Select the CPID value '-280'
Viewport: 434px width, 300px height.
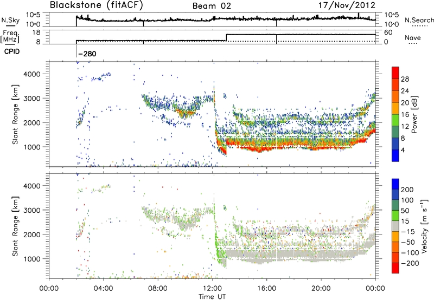(87, 54)
